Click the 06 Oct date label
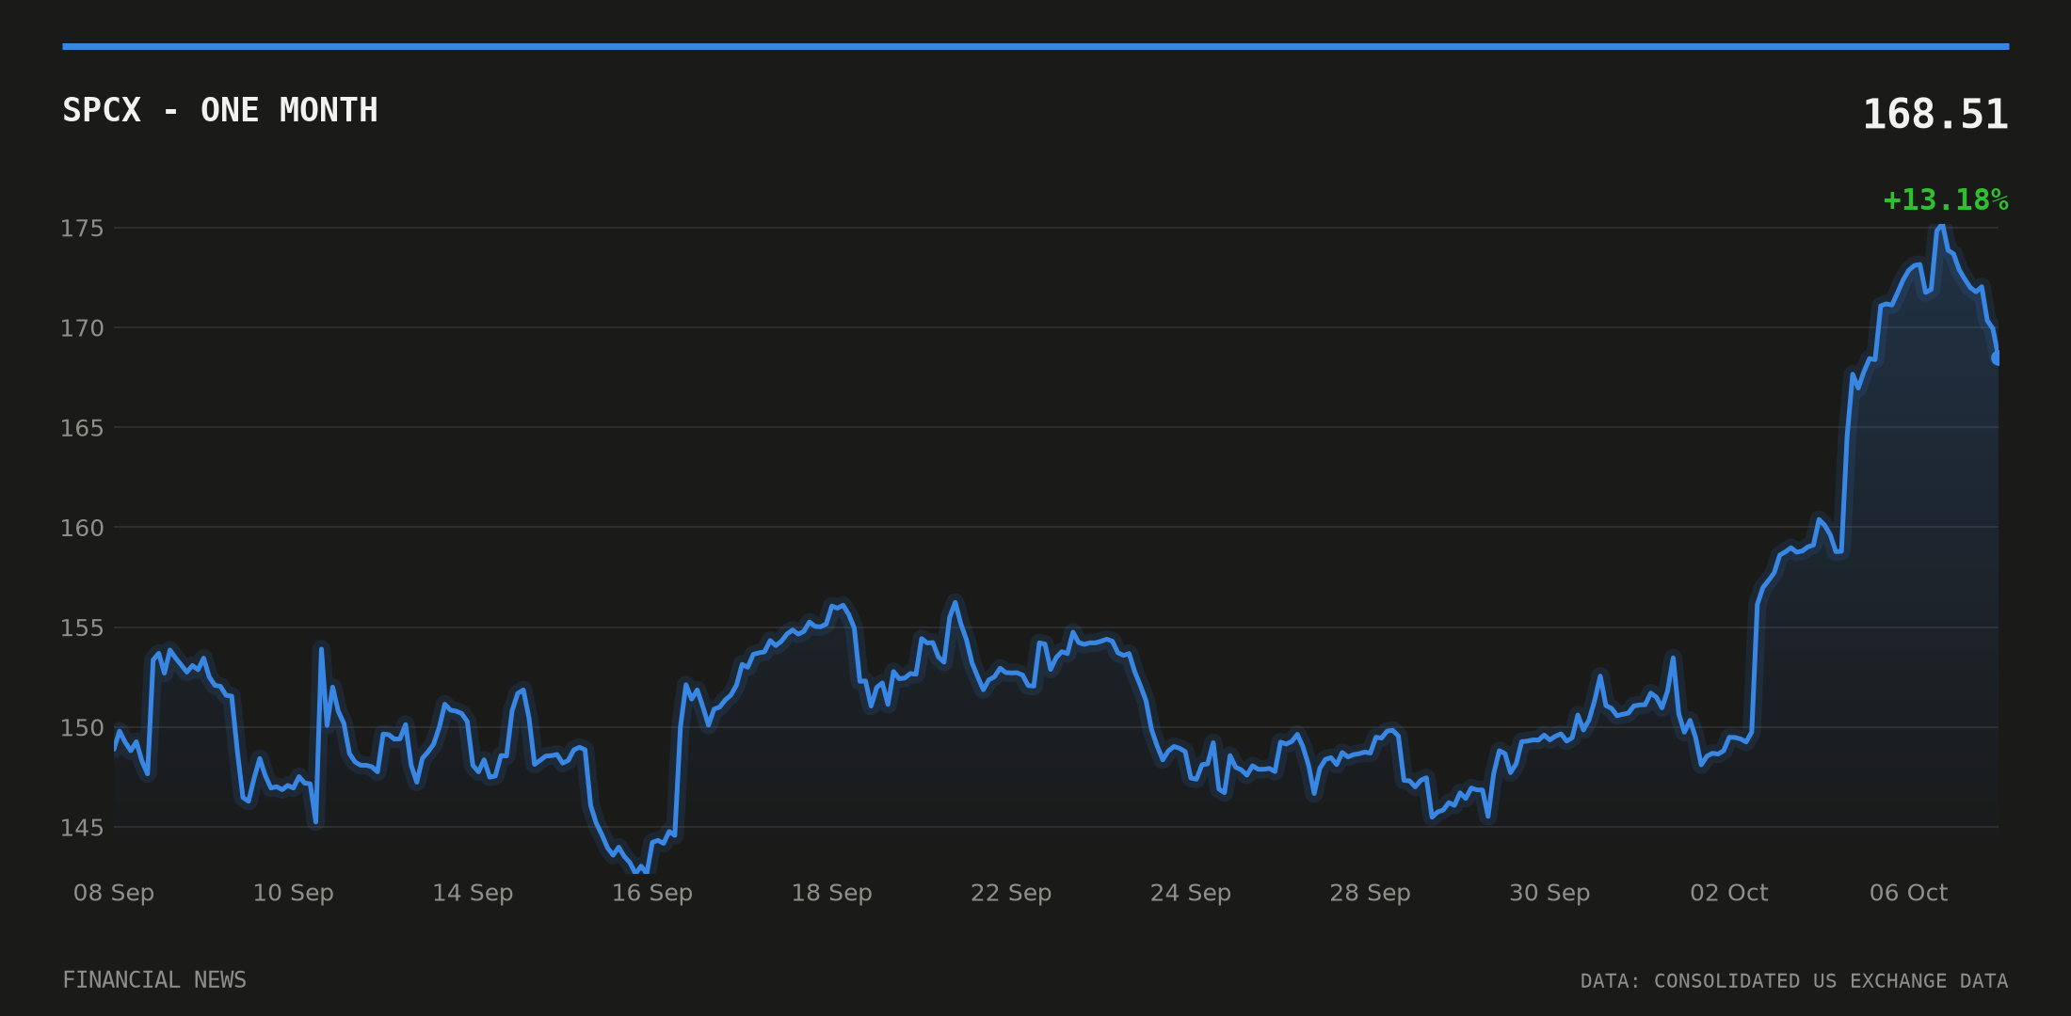This screenshot has width=2071, height=1016. pos(1908,893)
